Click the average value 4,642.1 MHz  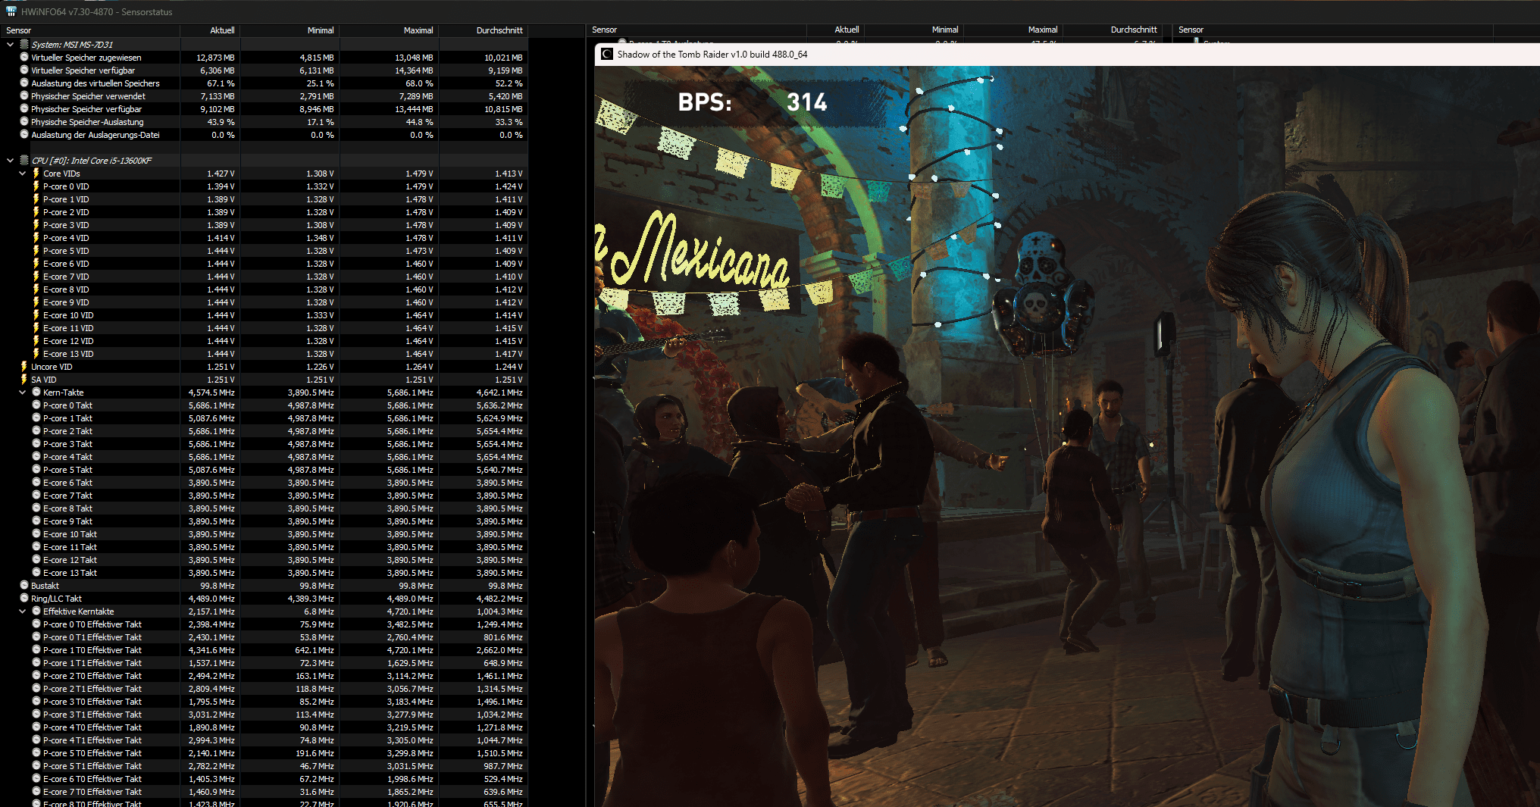pyautogui.click(x=499, y=392)
